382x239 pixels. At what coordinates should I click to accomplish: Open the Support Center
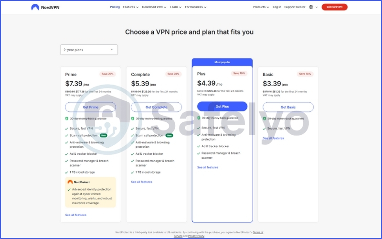(x=295, y=7)
